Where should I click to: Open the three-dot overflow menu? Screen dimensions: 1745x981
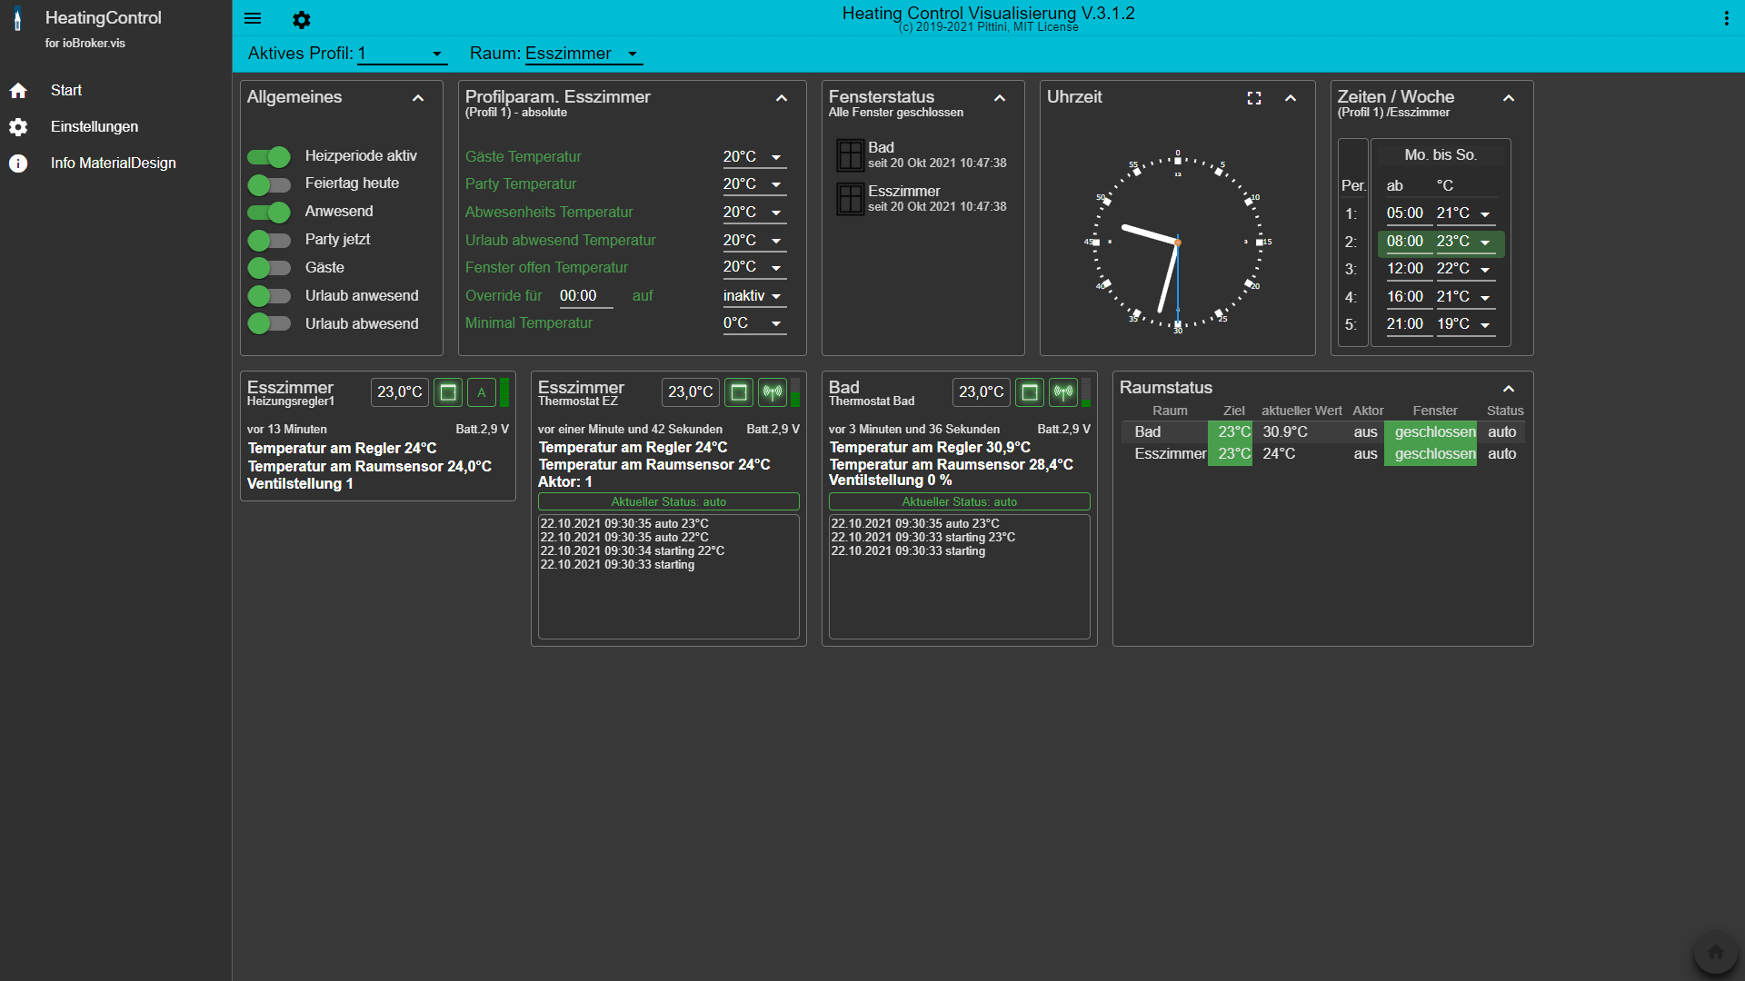click(x=1726, y=18)
